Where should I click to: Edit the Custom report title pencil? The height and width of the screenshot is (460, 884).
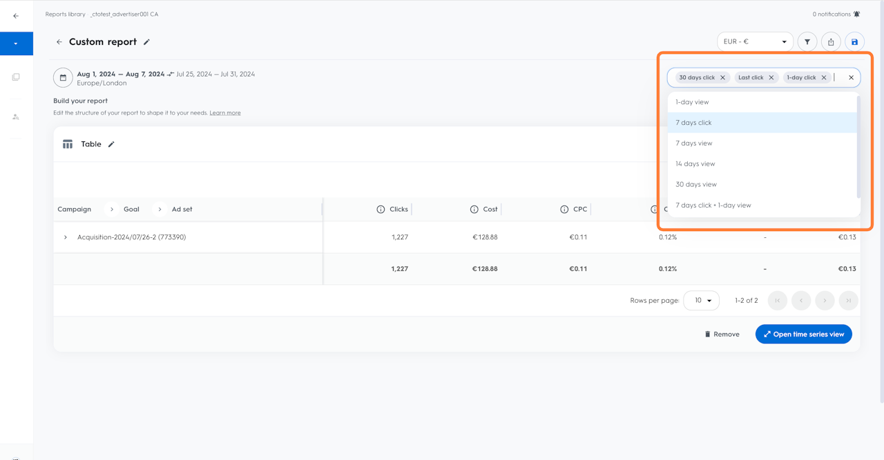click(146, 42)
